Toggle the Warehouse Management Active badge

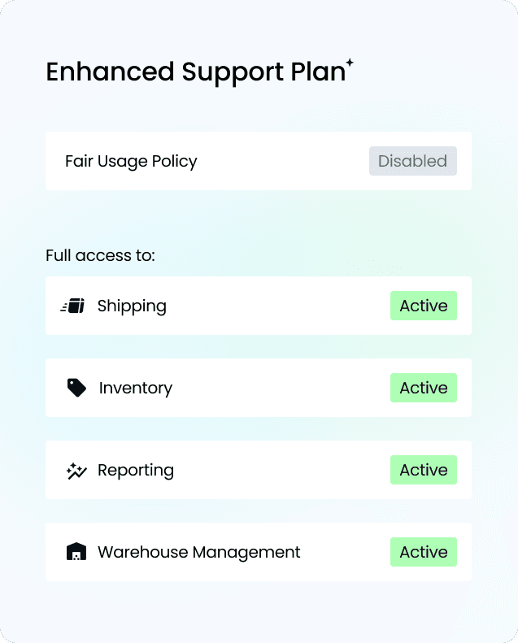424,552
